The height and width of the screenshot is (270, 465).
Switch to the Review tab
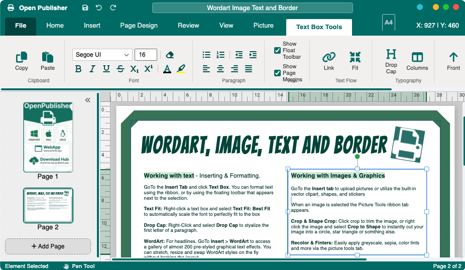point(188,26)
